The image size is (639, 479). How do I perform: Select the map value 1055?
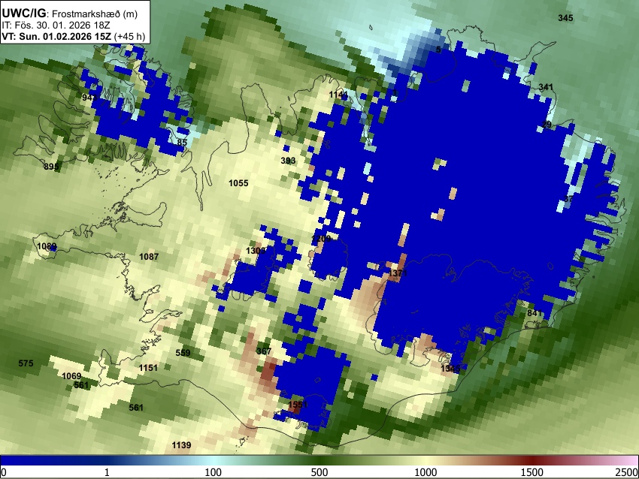238,183
